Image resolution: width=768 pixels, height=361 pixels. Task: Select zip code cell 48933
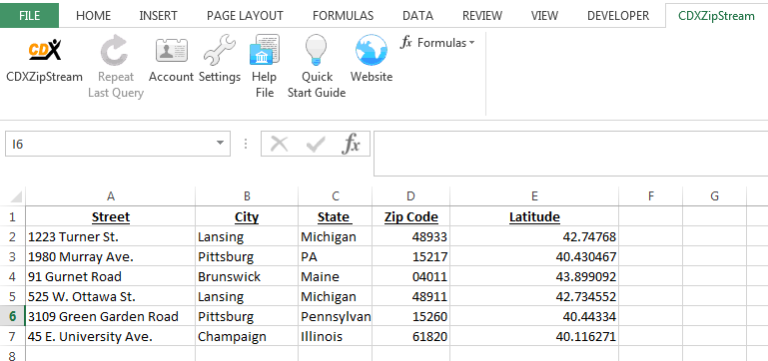click(x=410, y=236)
